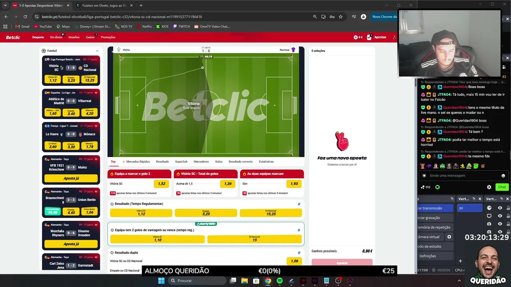Open OBS virtual camera settings gear
Viewport: 511px width, 287px height.
pos(449,237)
